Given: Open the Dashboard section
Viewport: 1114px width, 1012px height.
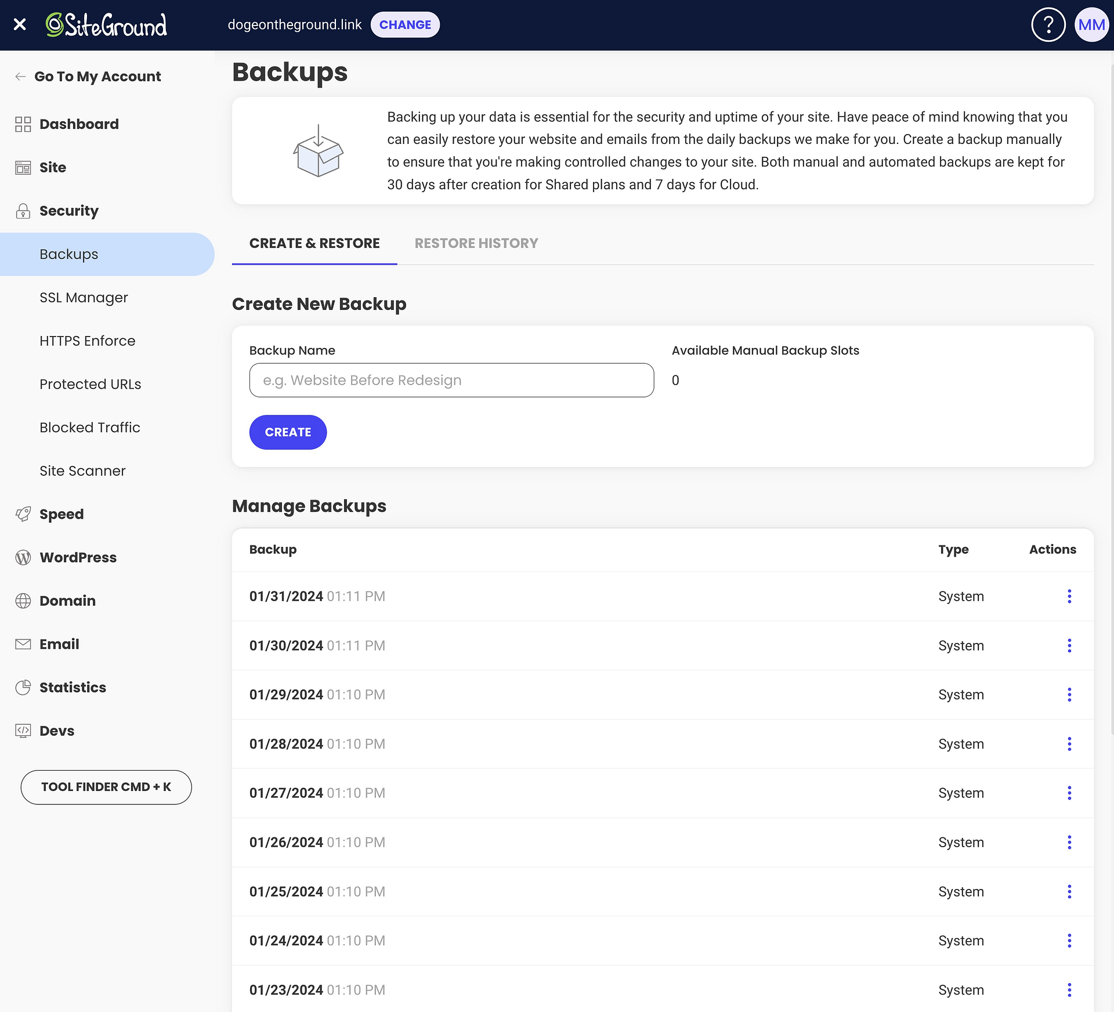Looking at the screenshot, I should (x=78, y=123).
